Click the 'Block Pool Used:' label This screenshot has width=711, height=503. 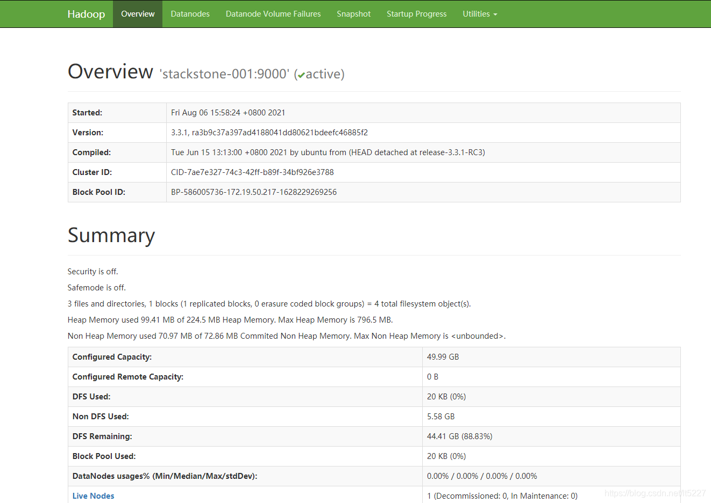(104, 456)
